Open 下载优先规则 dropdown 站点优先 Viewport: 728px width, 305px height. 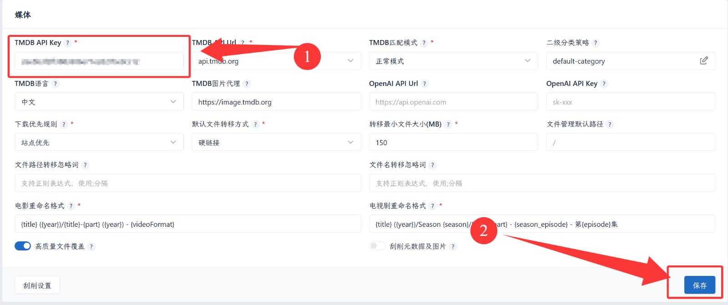pyautogui.click(x=99, y=142)
